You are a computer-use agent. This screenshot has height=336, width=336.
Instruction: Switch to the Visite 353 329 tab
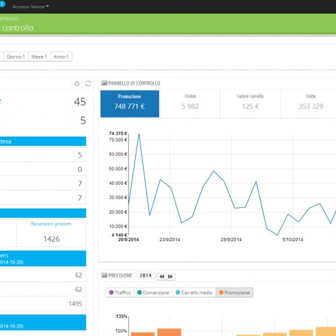[310, 103]
